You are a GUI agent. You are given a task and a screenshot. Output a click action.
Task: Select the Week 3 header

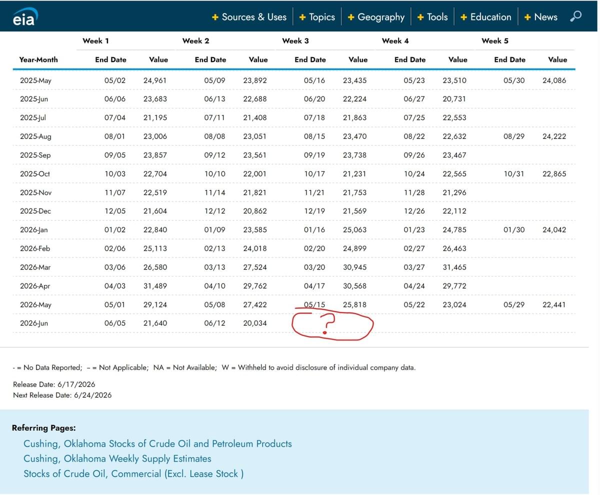(x=295, y=41)
